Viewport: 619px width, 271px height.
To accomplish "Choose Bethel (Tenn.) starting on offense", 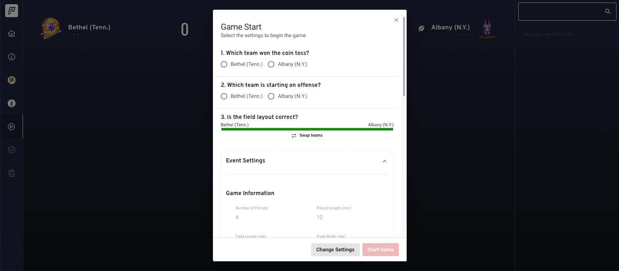I will pyautogui.click(x=224, y=96).
